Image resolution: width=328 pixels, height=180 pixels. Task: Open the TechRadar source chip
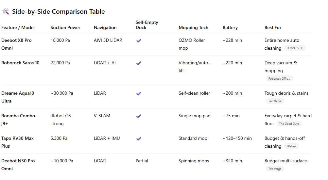[x=275, y=101]
